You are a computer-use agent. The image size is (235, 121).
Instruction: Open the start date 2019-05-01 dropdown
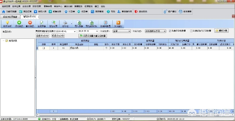(x=75, y=31)
